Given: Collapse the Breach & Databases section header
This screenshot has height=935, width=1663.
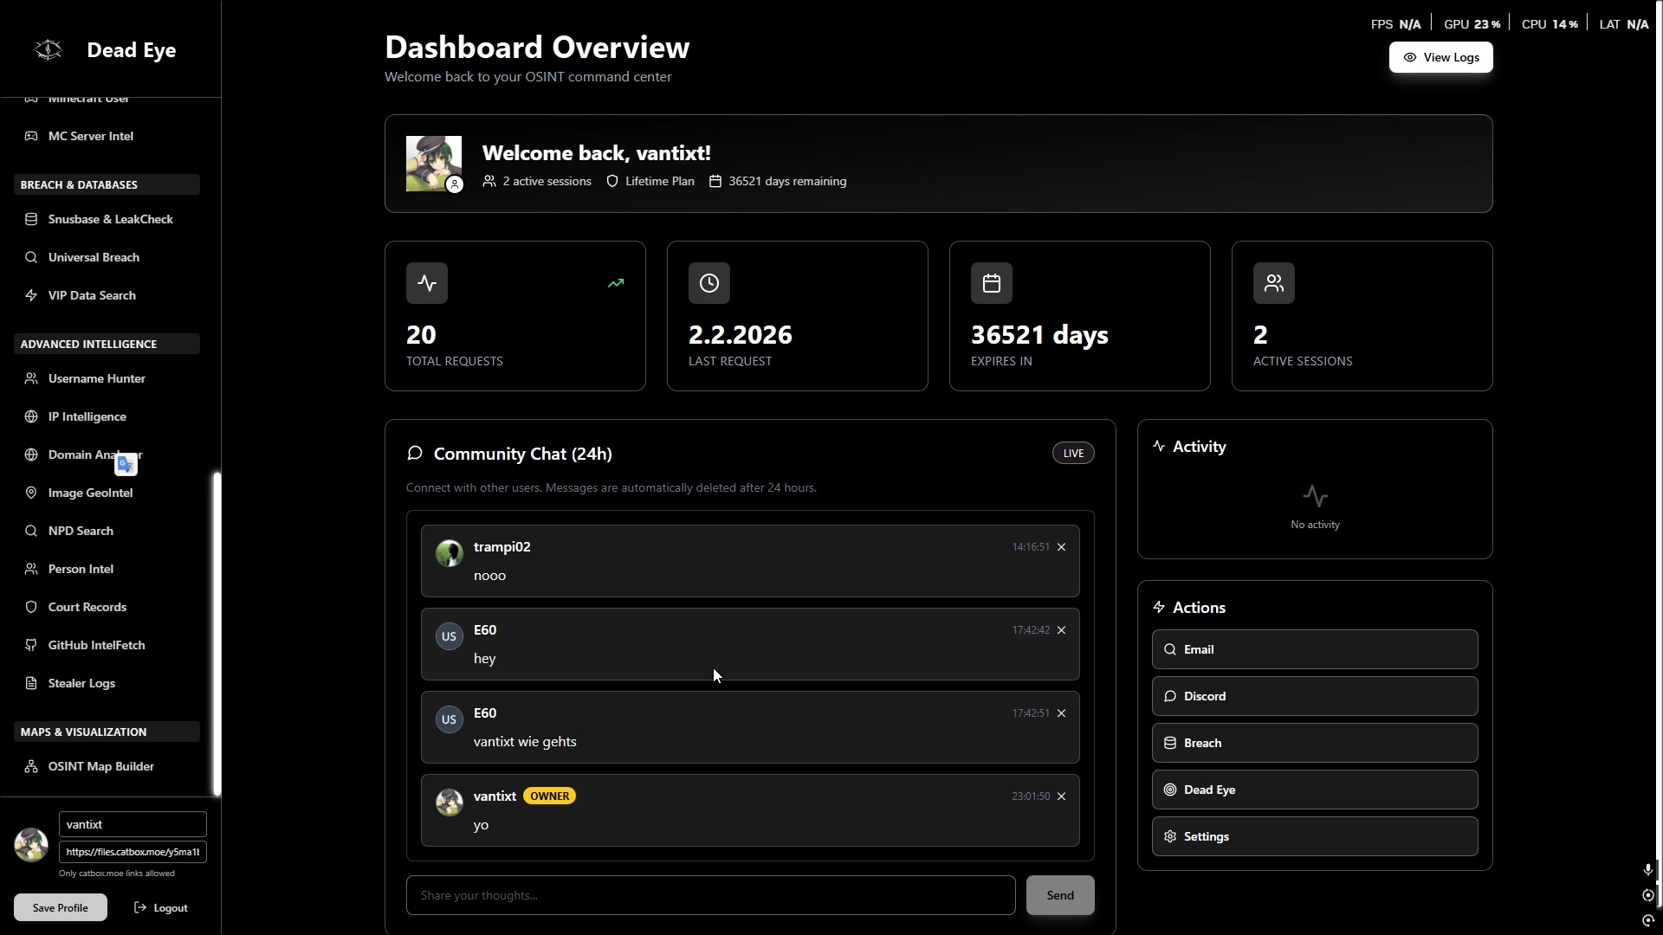Looking at the screenshot, I should (107, 184).
